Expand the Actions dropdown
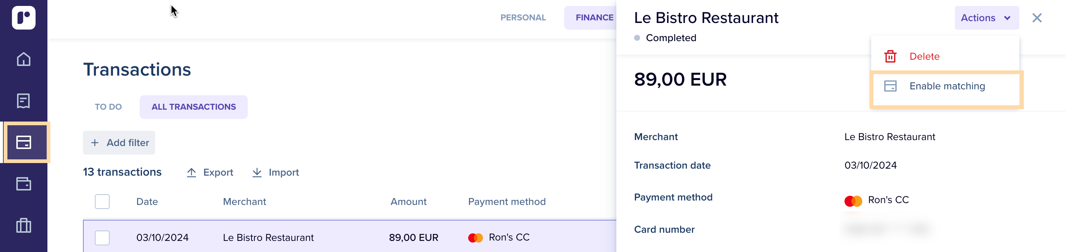The width and height of the screenshot is (1066, 252). point(986,18)
